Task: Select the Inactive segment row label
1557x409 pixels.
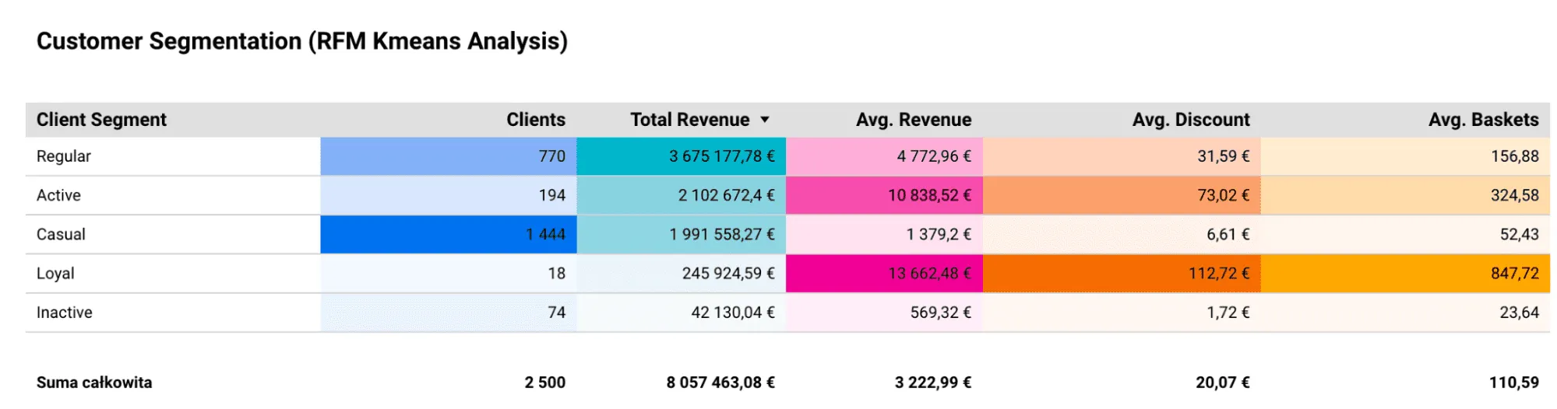Action: (65, 312)
